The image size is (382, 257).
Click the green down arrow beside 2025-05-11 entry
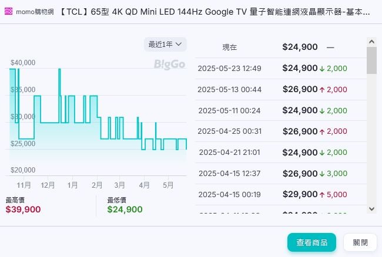(322, 111)
